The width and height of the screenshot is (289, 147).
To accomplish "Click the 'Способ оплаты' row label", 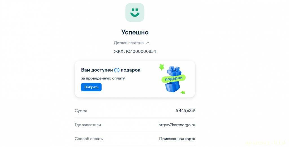I will click(89, 139).
